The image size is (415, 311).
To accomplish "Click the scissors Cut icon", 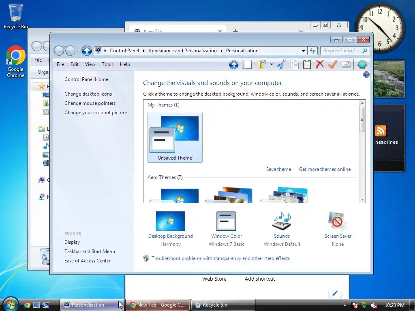I will click(x=281, y=64).
